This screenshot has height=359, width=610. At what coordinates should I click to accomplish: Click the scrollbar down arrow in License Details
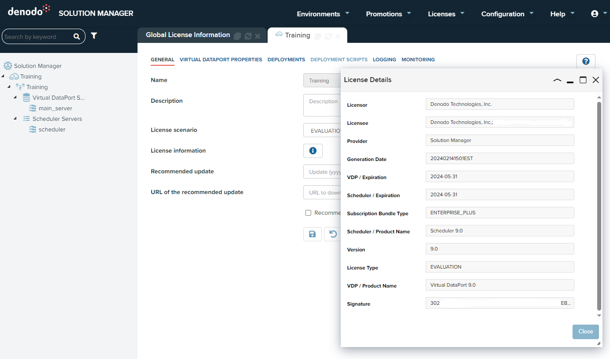(x=599, y=315)
